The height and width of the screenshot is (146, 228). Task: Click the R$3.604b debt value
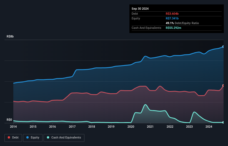pyautogui.click(x=172, y=14)
